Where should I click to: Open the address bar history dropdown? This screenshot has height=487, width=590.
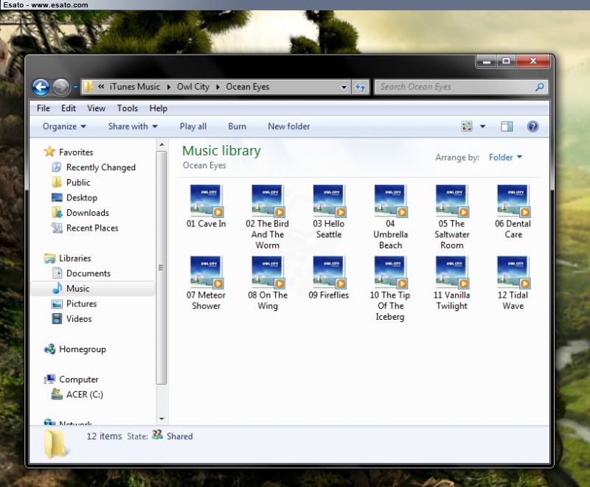(x=344, y=87)
